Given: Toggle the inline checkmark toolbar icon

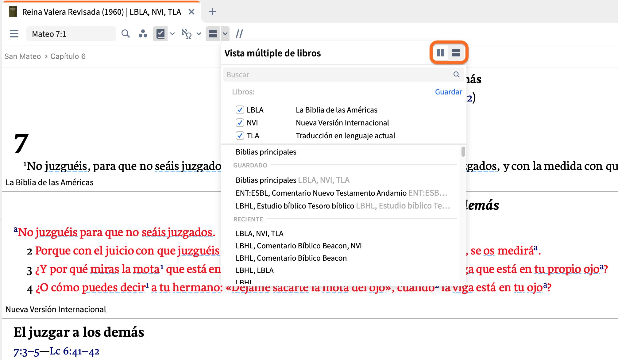Looking at the screenshot, I should click(160, 34).
